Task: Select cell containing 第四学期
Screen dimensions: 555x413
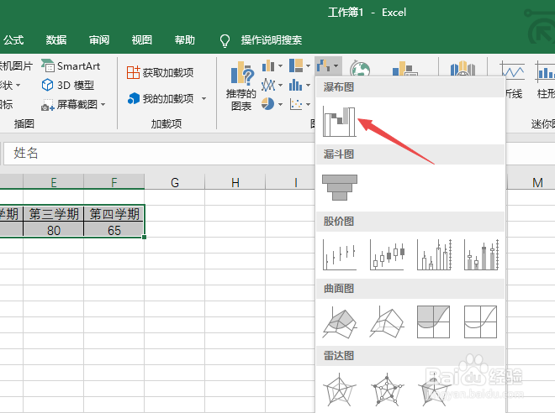Action: click(114, 214)
